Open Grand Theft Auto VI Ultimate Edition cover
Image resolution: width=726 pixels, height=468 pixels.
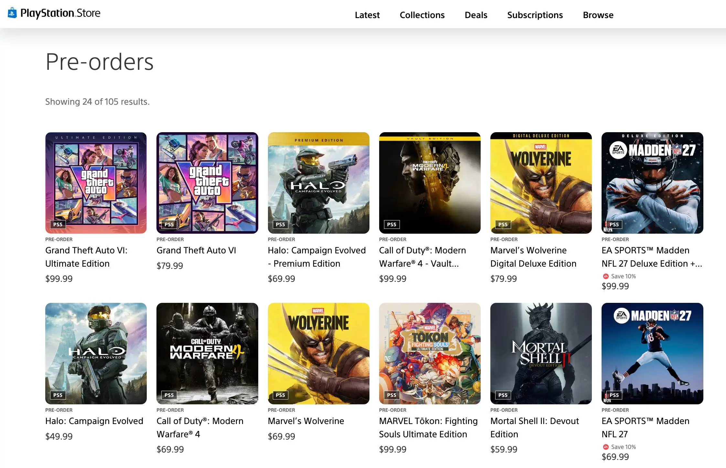[96, 183]
